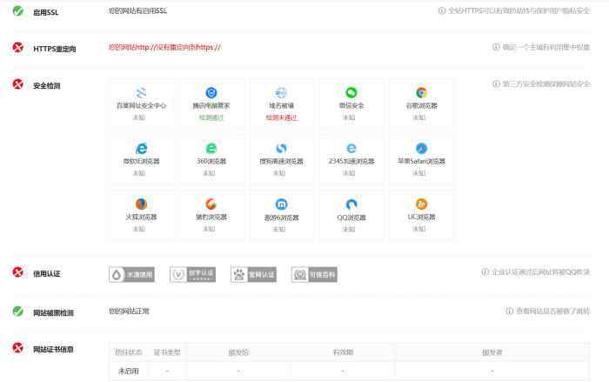Click the 未启用 certificate status cell
Image resolution: width=609 pixels, height=382 pixels.
pyautogui.click(x=128, y=371)
